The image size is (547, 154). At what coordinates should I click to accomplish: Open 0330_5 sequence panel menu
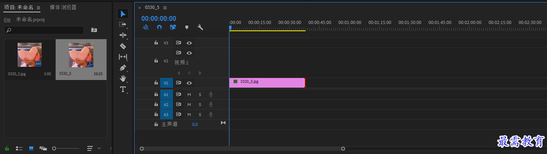tap(165, 8)
